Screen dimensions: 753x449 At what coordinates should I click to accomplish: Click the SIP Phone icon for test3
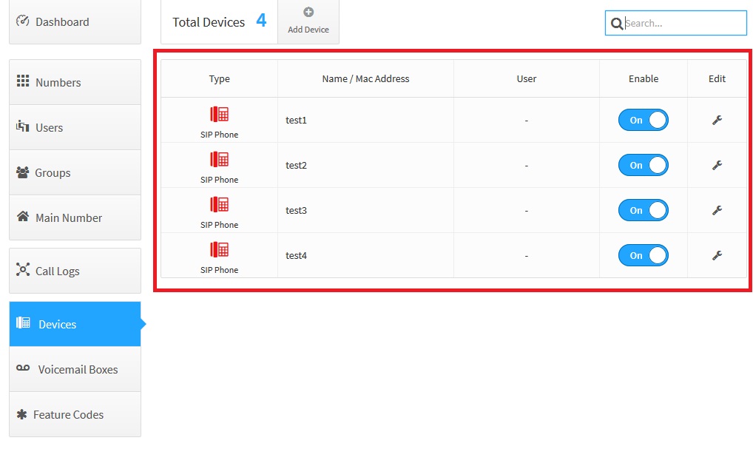[219, 204]
